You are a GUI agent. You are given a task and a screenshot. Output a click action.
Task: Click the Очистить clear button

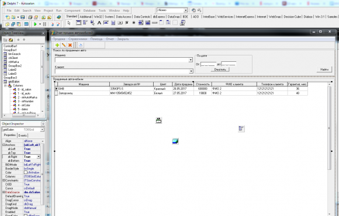(220, 69)
